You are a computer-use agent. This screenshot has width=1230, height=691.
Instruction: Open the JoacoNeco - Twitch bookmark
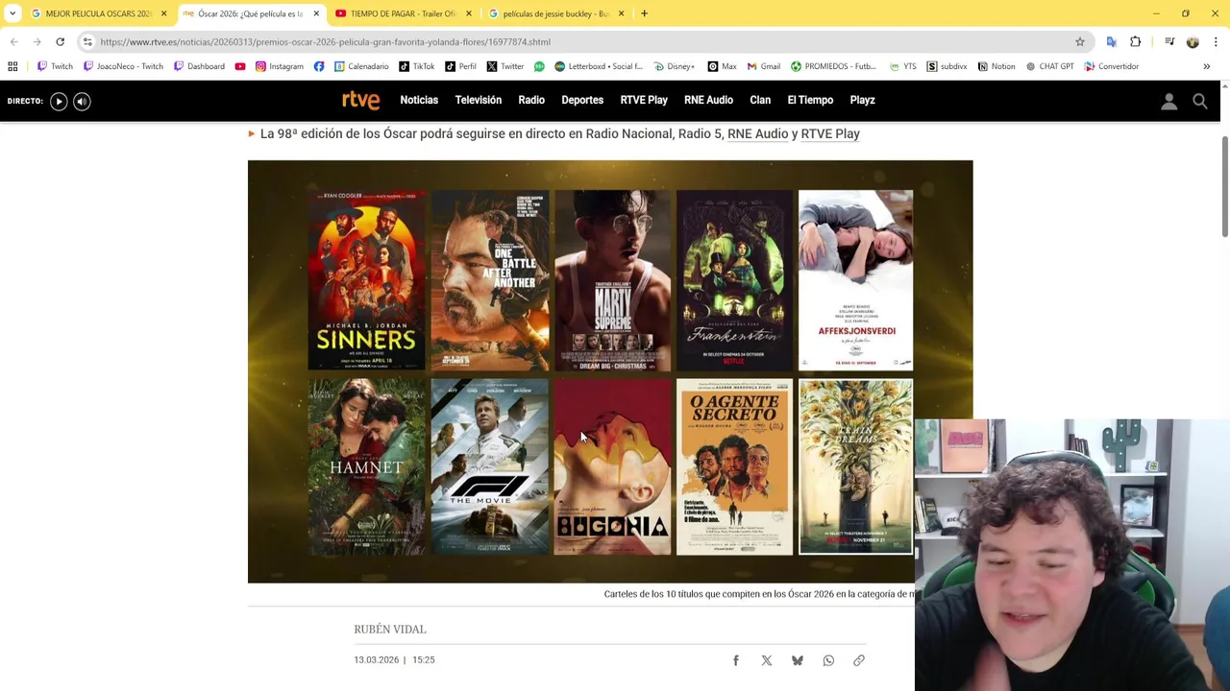[x=123, y=66]
